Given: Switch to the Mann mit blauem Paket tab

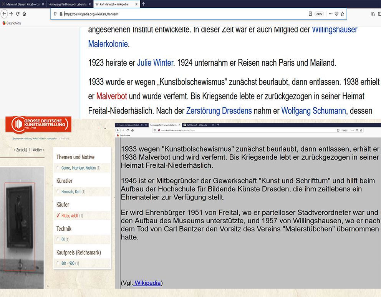Looking at the screenshot, I should pyautogui.click(x=23, y=4).
